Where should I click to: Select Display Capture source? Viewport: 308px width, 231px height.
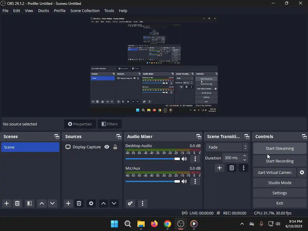coord(87,147)
